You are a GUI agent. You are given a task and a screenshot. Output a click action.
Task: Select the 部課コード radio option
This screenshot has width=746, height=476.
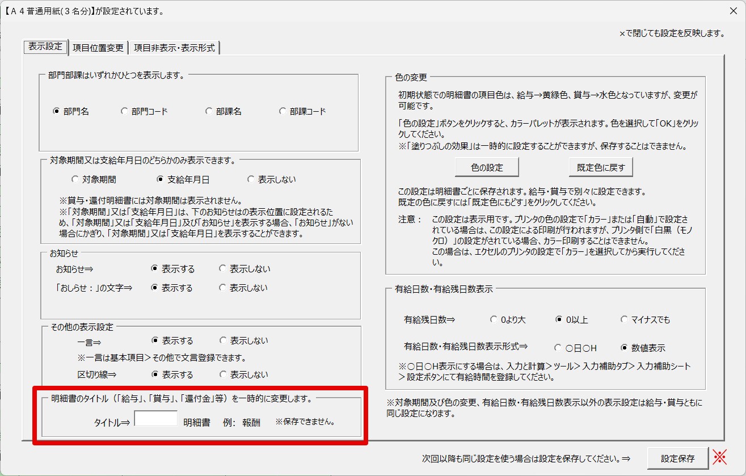coord(283,112)
